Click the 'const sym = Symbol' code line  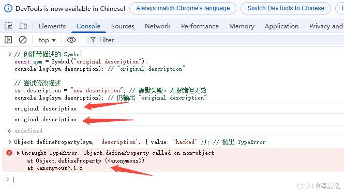[x=81, y=62]
